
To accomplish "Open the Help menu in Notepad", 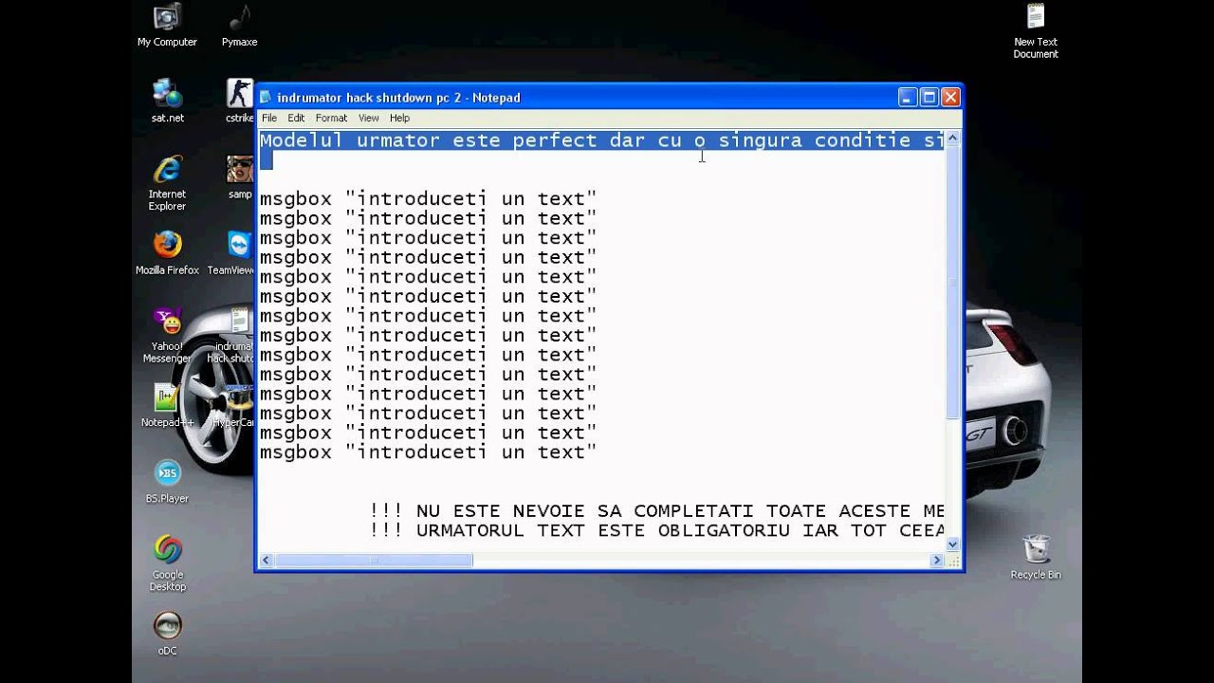I will tap(399, 118).
